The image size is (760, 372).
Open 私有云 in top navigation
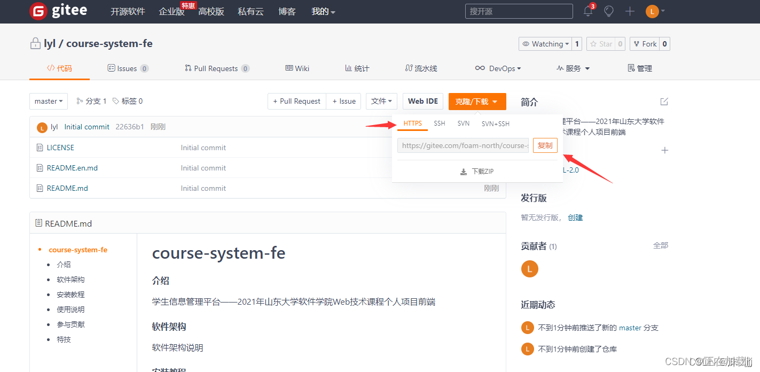coord(251,11)
